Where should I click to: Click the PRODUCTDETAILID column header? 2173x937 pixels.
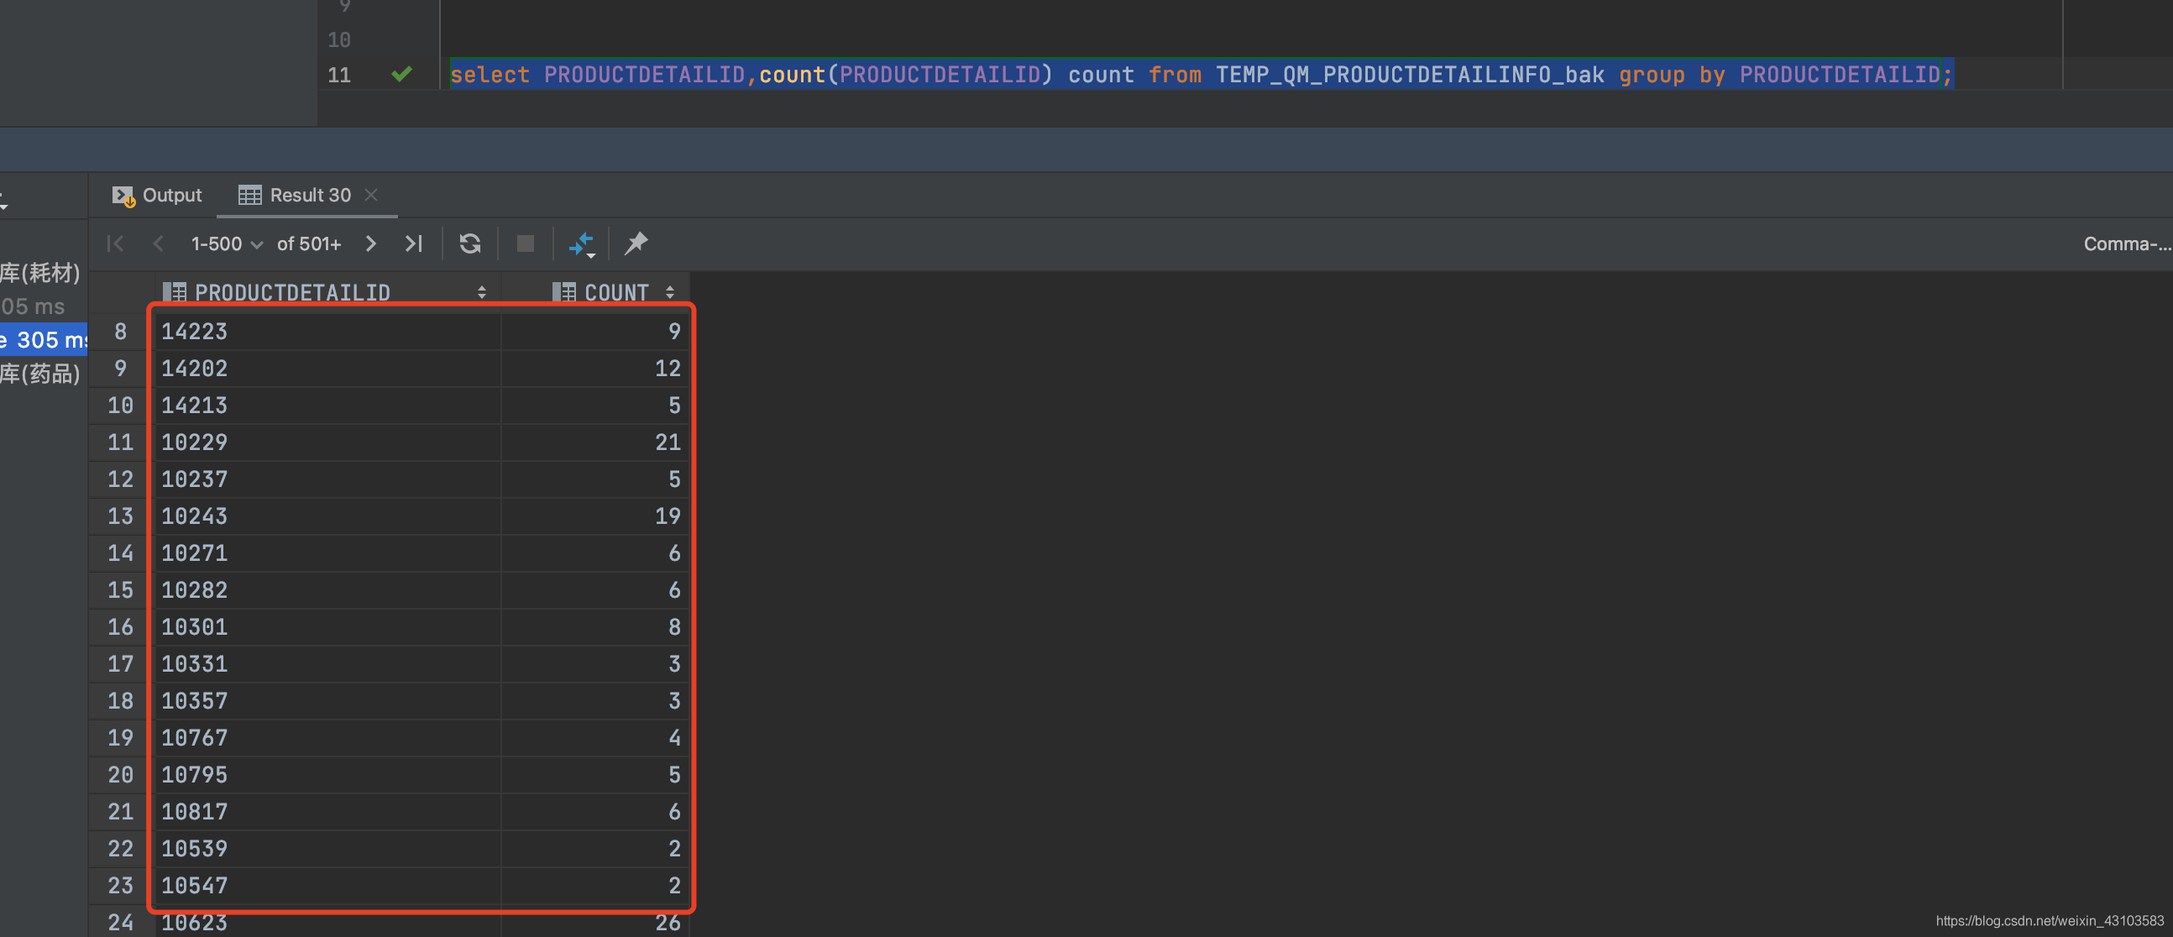(x=328, y=293)
